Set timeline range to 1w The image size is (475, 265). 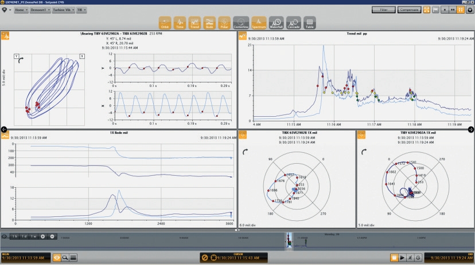pos(34,236)
